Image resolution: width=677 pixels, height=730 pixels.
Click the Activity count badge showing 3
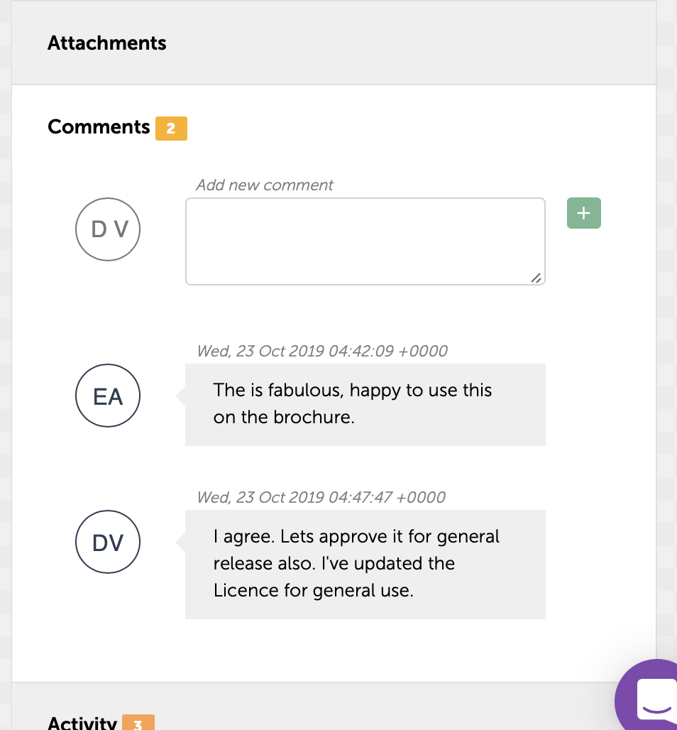tap(138, 724)
